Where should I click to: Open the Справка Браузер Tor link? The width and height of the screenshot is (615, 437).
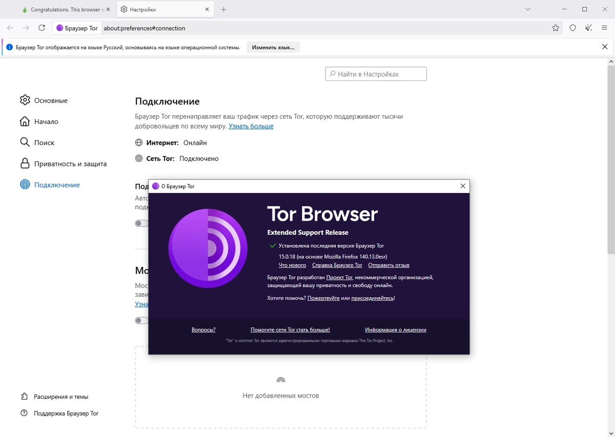point(337,265)
